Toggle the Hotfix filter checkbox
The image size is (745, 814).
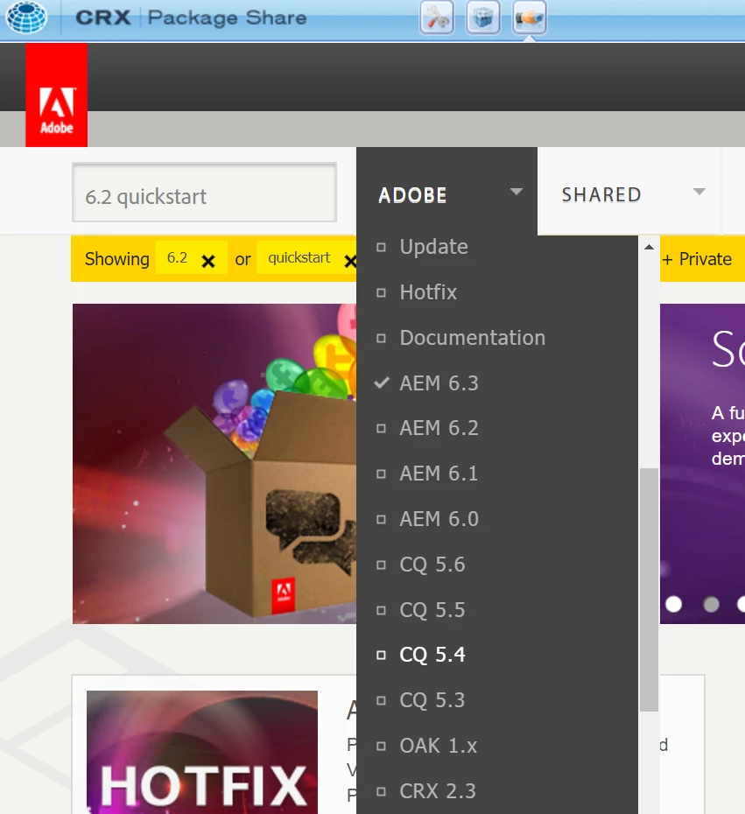pos(381,293)
